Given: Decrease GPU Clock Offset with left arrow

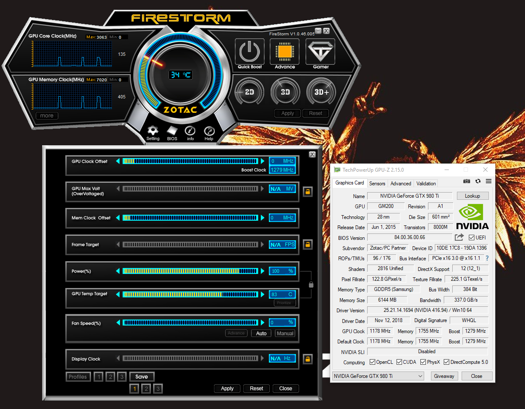Looking at the screenshot, I should click(118, 161).
